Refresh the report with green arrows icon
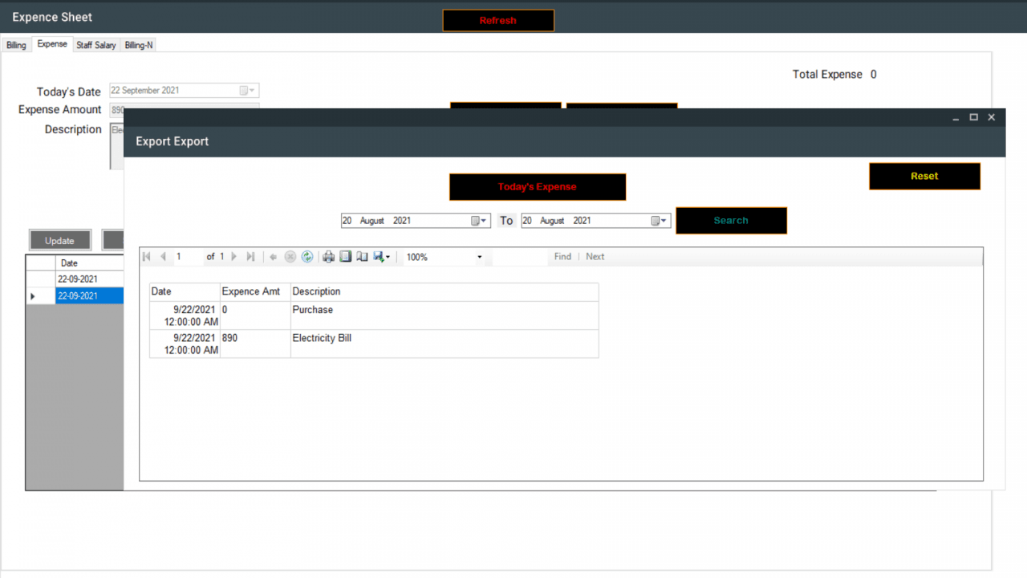 pos(307,257)
